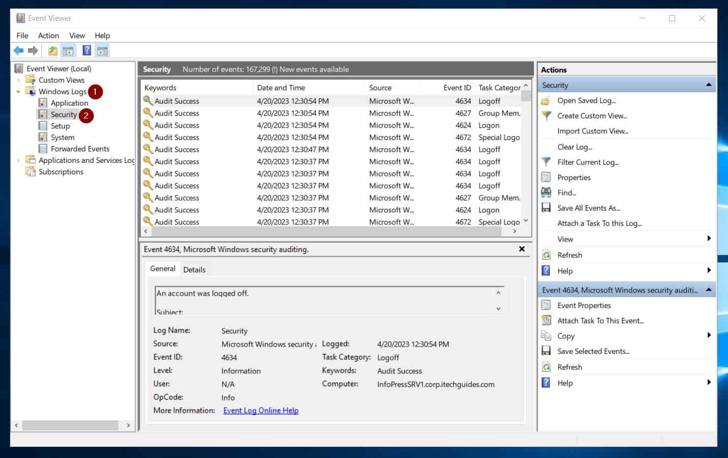Click the Find binoculars icon

point(546,192)
